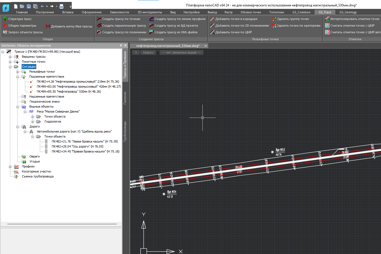381x254 pixels.
Task: Expand the Профили tree node
Action: (10, 167)
